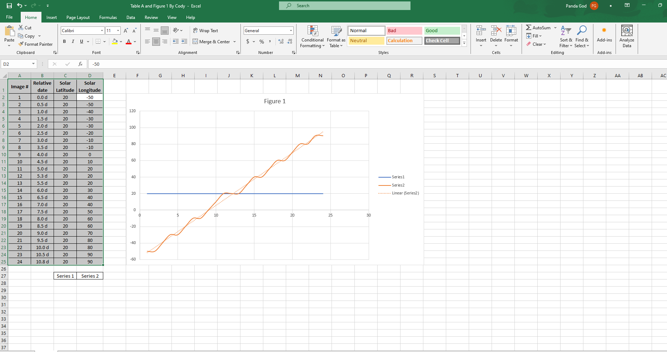Click the Percent Style icon
The image size is (667, 352).
tap(261, 41)
